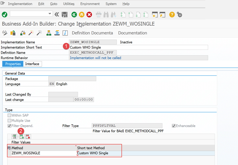Click the Last Changed By field

coord(63,94)
